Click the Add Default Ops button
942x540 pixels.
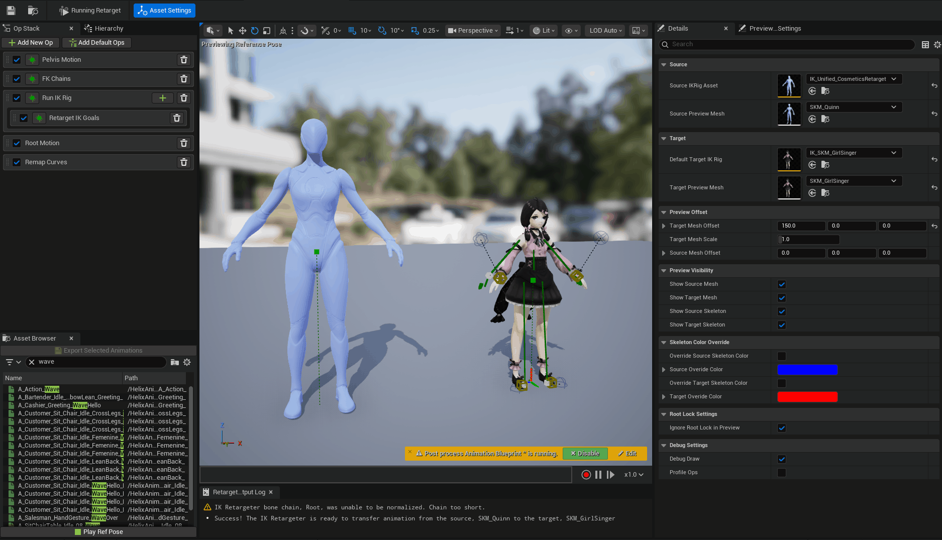pos(97,43)
